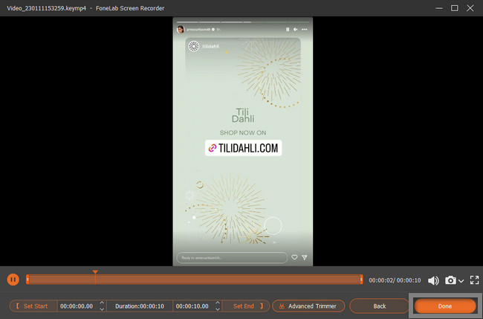This screenshot has height=319, width=483.
Task: Pause playback with the orange pause button
Action: (x=13, y=280)
